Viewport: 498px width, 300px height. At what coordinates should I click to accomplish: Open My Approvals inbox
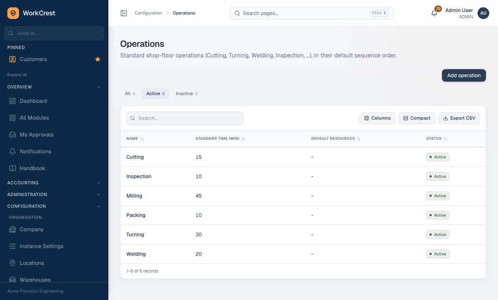[54, 135]
